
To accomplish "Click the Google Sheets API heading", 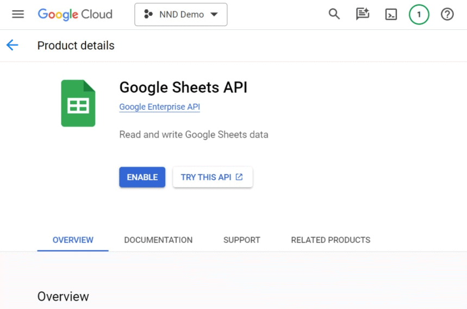I will (x=183, y=87).
